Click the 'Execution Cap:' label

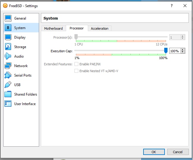tap(62, 51)
